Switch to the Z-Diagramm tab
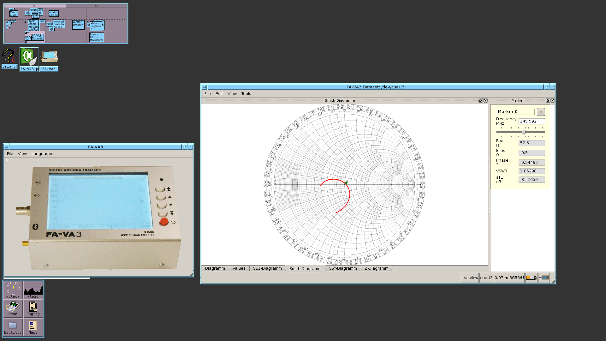 376,268
